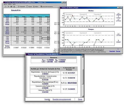Click Imprimir link in report window
The width and height of the screenshot is (124, 105).
click(x=47, y=99)
